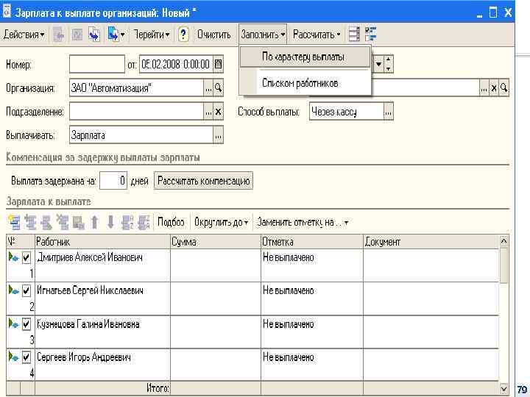Open the Округлить до dropdown
530x397 pixels.
[x=221, y=222]
